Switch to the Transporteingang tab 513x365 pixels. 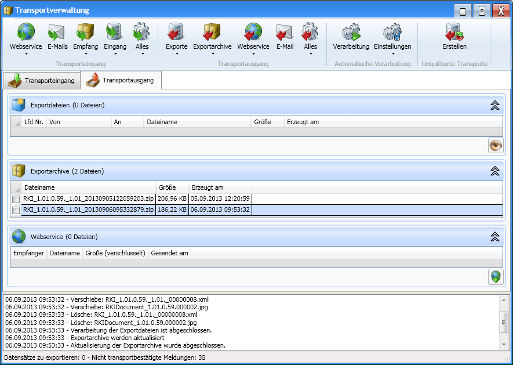coord(42,81)
